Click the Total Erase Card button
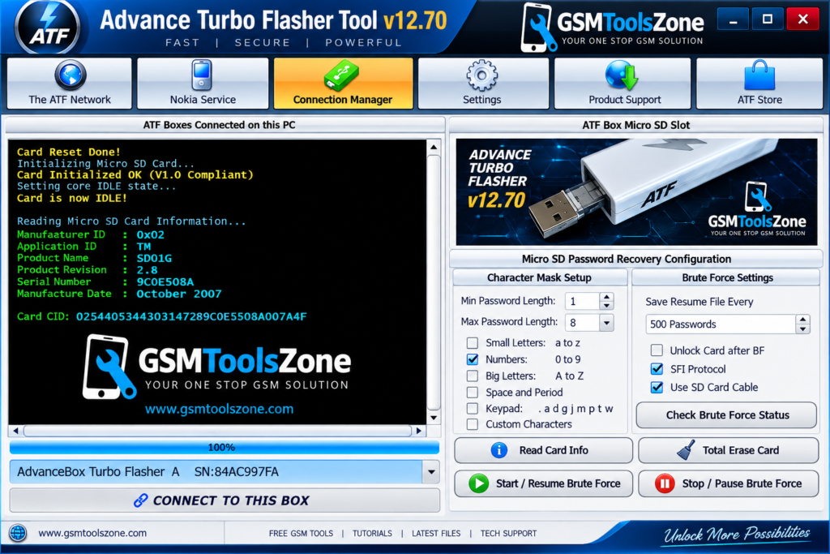Image resolution: width=830 pixels, height=554 pixels. click(729, 450)
